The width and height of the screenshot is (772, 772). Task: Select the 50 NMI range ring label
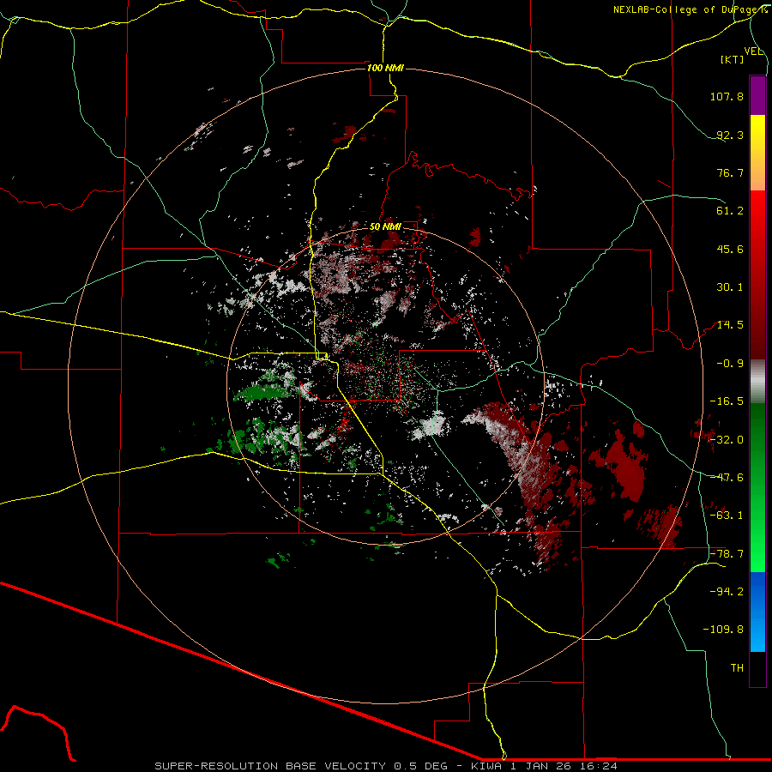coord(385,226)
